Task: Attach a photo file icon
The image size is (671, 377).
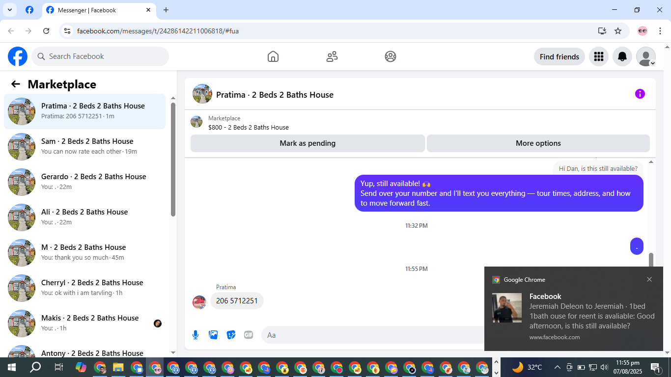Action: point(213,335)
